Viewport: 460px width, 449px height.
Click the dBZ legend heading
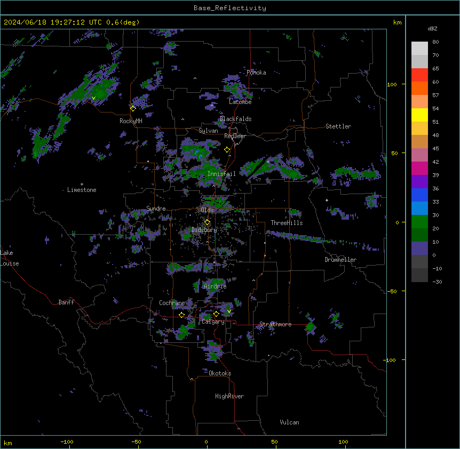[x=432, y=28]
